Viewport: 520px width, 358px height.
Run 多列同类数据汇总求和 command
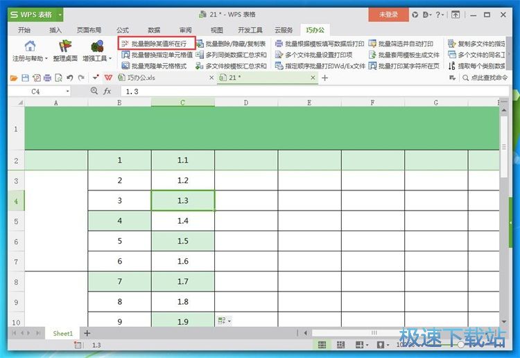231,55
